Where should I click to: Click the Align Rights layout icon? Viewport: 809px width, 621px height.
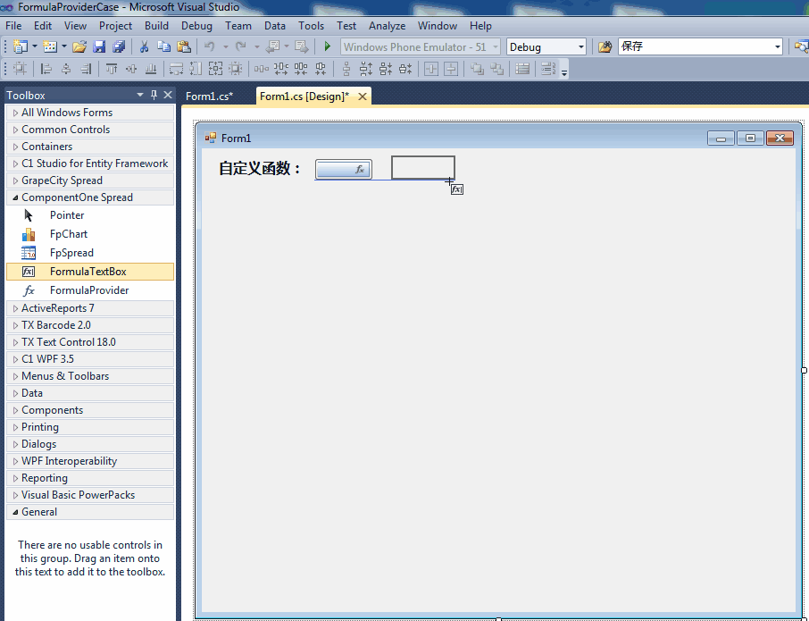click(x=86, y=69)
